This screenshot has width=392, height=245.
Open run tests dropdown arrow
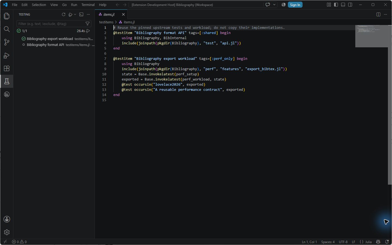[75, 14]
